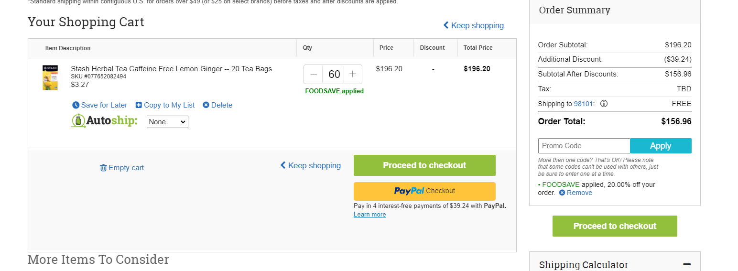Click the Promo Code input field
The height and width of the screenshot is (271, 738).
[584, 146]
